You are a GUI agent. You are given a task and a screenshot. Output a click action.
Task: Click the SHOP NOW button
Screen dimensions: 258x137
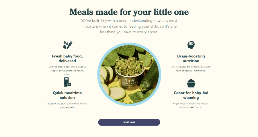pos(129,122)
